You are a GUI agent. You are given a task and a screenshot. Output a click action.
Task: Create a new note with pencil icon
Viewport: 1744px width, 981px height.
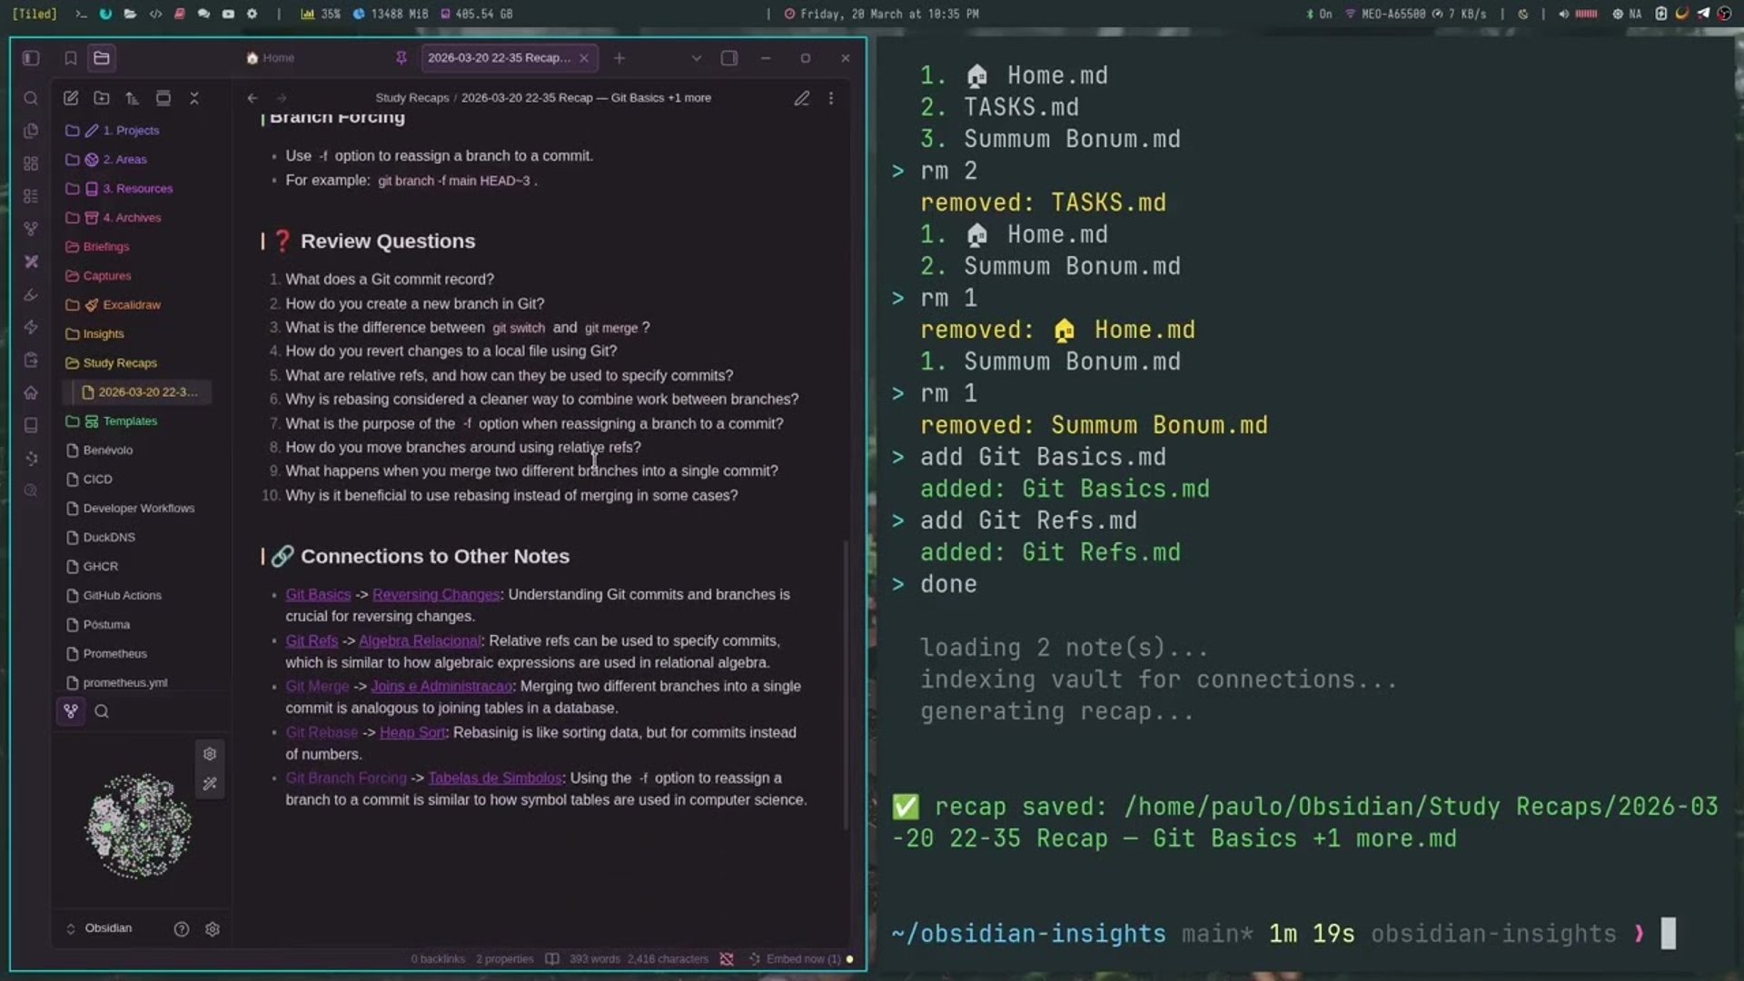(71, 98)
